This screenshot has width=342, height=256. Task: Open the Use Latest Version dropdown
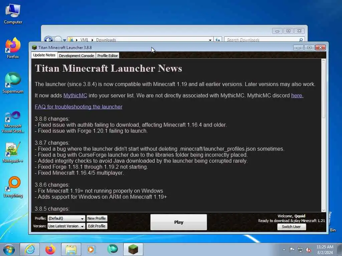[66, 226]
